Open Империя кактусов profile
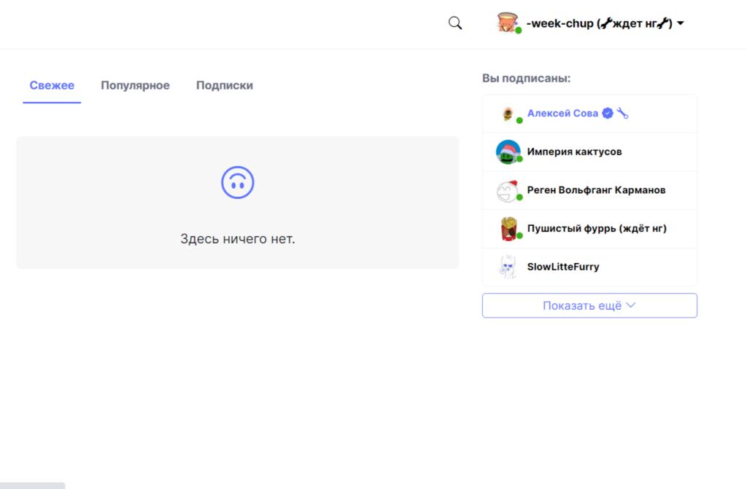 [x=575, y=152]
